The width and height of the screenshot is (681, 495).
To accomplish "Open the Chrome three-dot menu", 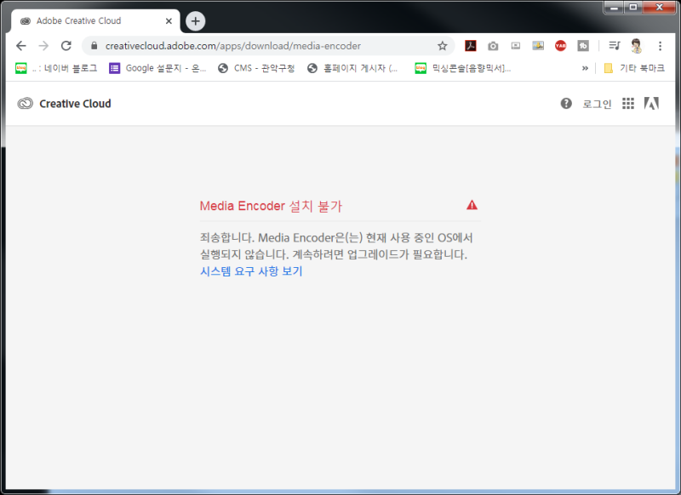I will 661,46.
